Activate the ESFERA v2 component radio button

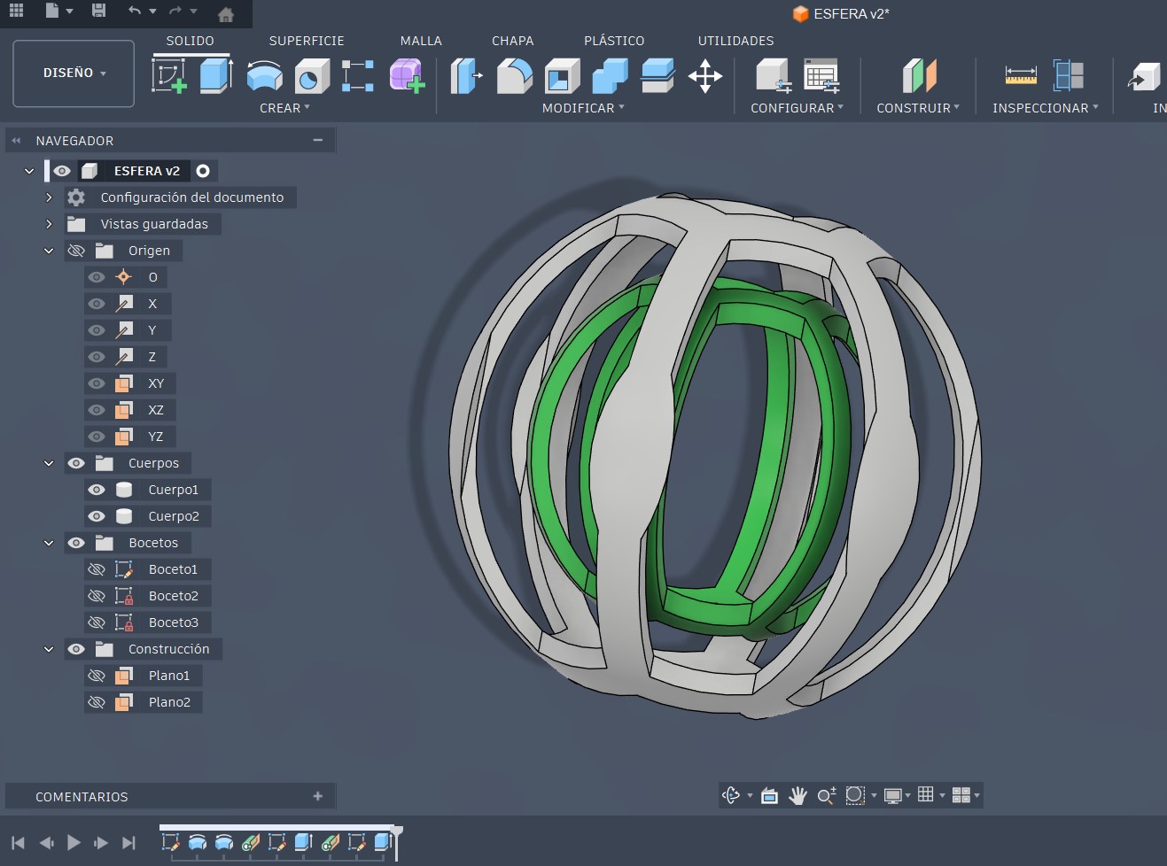tap(203, 171)
